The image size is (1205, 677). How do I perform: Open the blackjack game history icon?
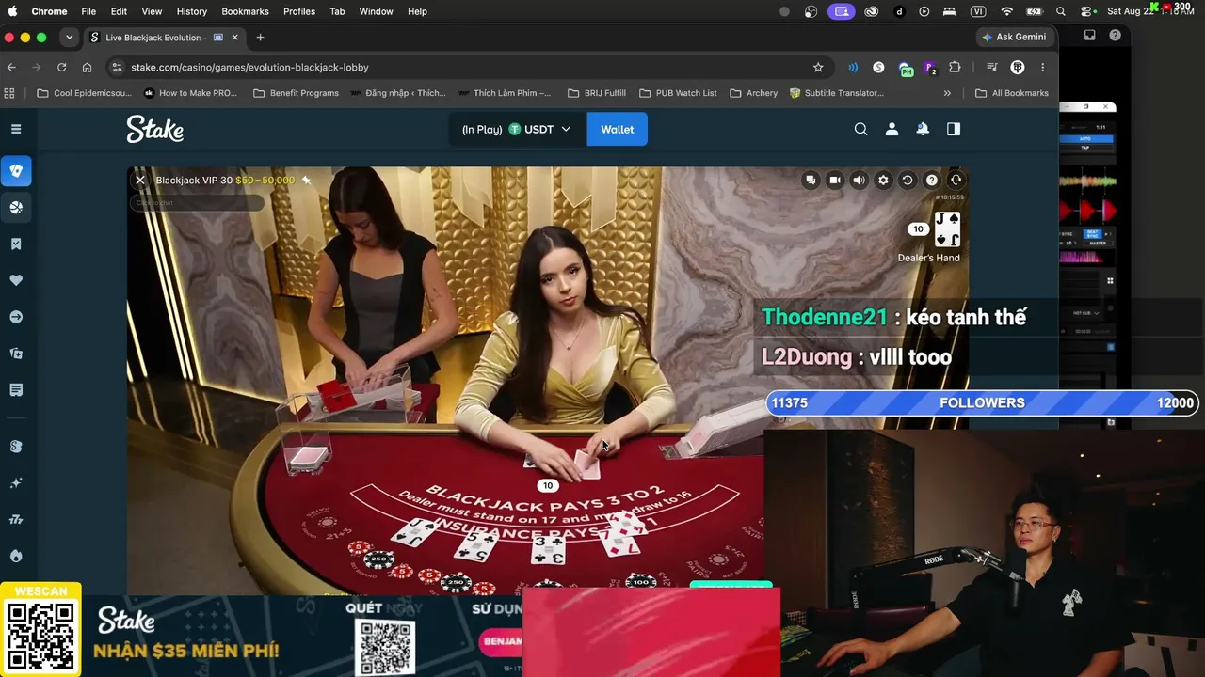pyautogui.click(x=908, y=181)
